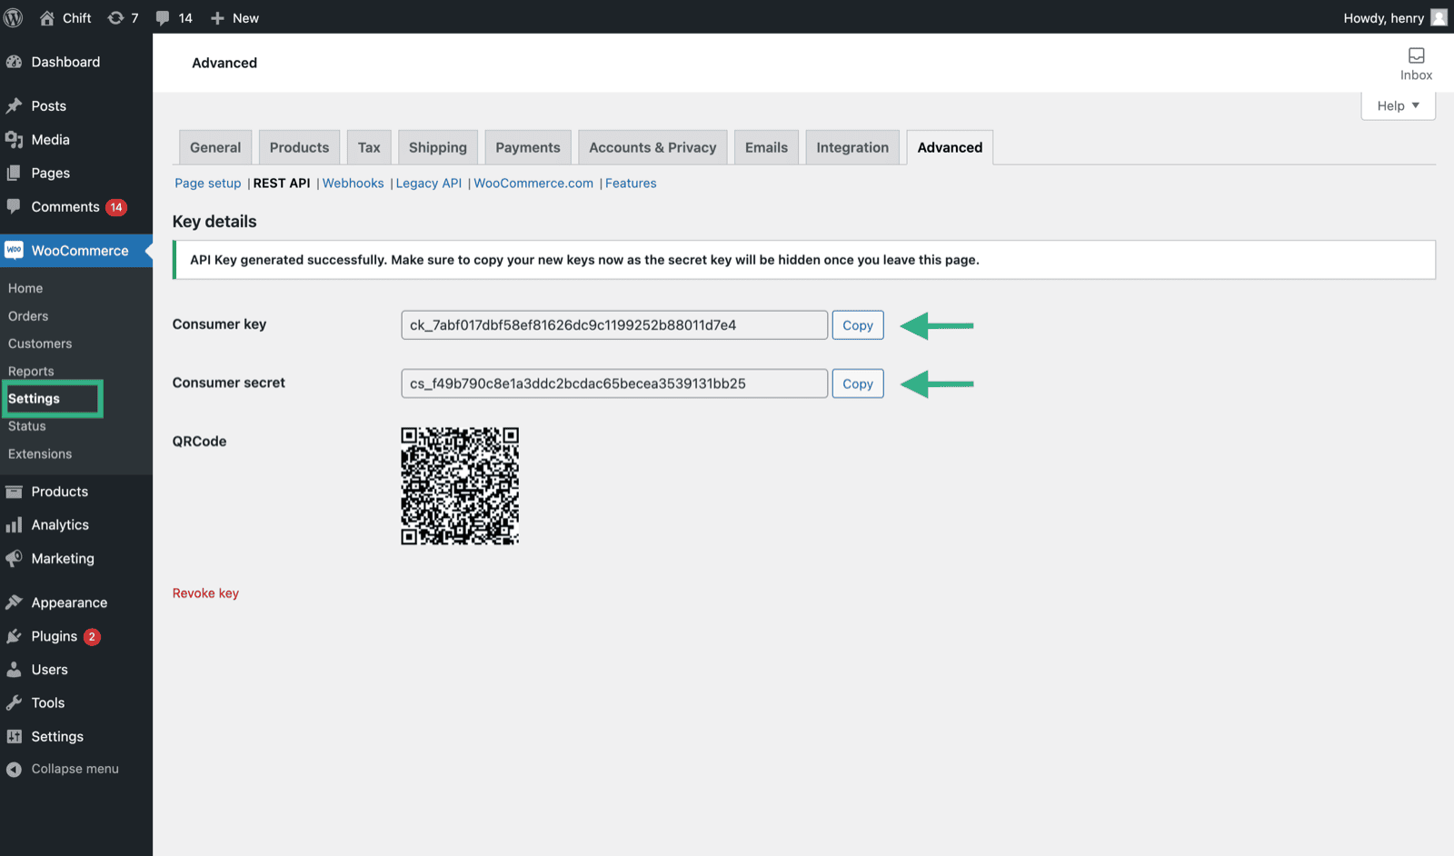Click the Plugins plug icon

14,636
